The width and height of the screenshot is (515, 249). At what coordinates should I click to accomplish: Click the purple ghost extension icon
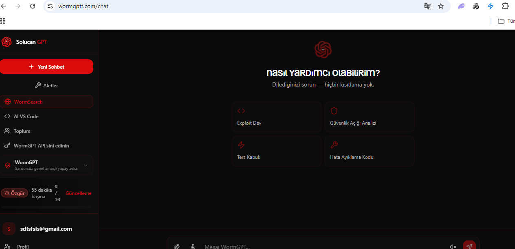click(x=461, y=6)
